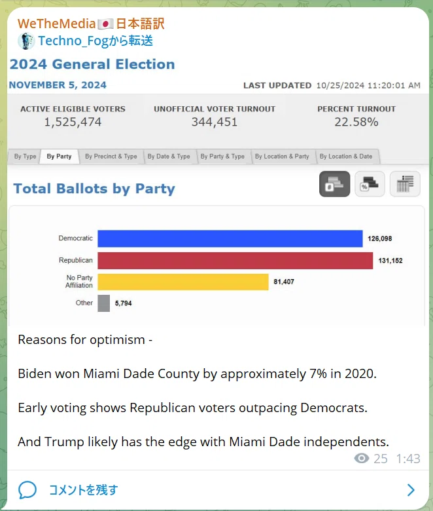The width and height of the screenshot is (433, 511).
Task: Switch to By Date & Type tab
Action: pos(169,157)
